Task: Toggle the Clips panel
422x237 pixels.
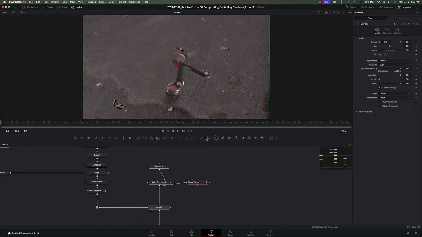Action: (x=62, y=7)
